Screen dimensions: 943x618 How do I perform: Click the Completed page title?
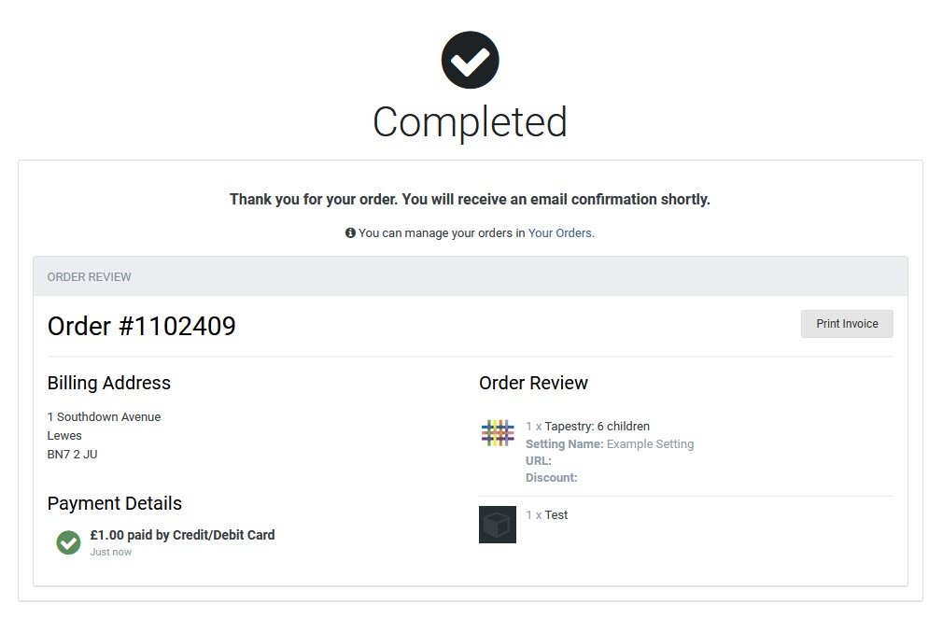pyautogui.click(x=470, y=122)
